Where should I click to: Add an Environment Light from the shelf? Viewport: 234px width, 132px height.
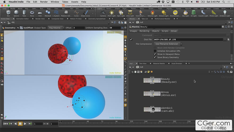coord(175,13)
